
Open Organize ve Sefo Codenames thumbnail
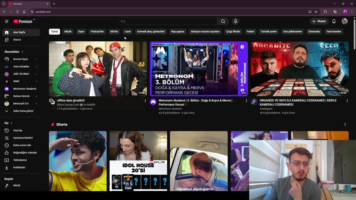[300, 69]
